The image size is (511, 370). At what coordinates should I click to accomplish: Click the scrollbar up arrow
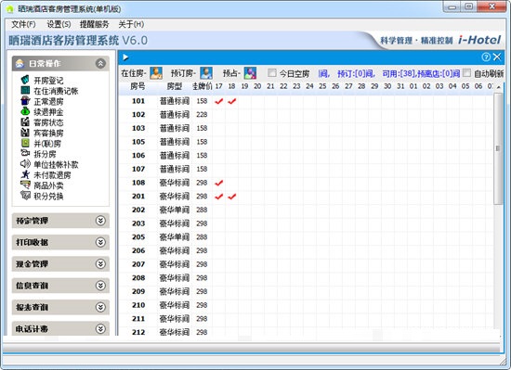click(x=498, y=87)
